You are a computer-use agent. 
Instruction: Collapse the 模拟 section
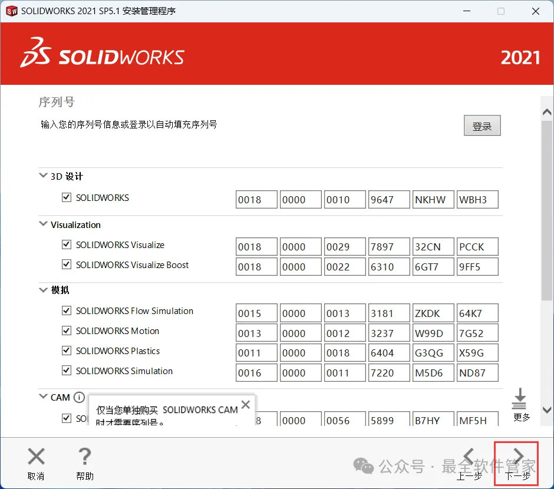tap(43, 290)
